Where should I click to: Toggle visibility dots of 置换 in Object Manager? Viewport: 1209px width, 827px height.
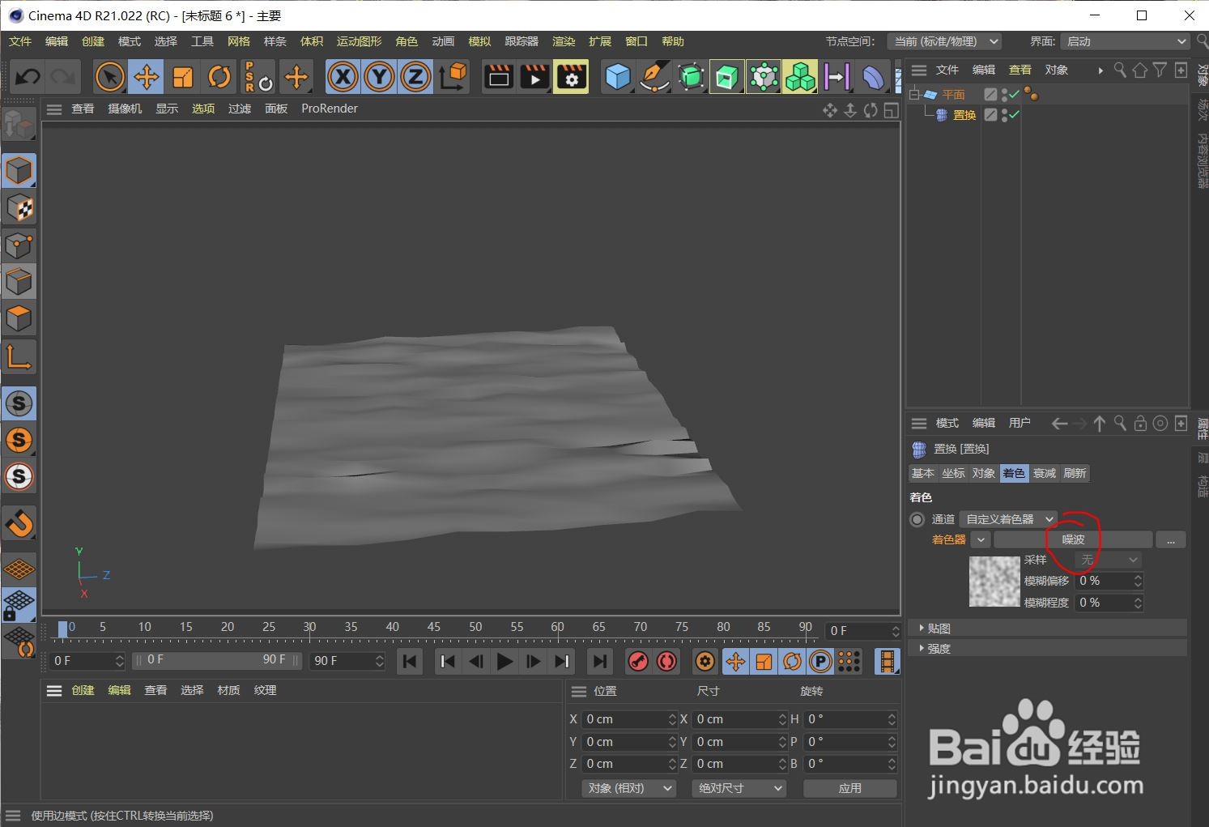tap(1004, 114)
